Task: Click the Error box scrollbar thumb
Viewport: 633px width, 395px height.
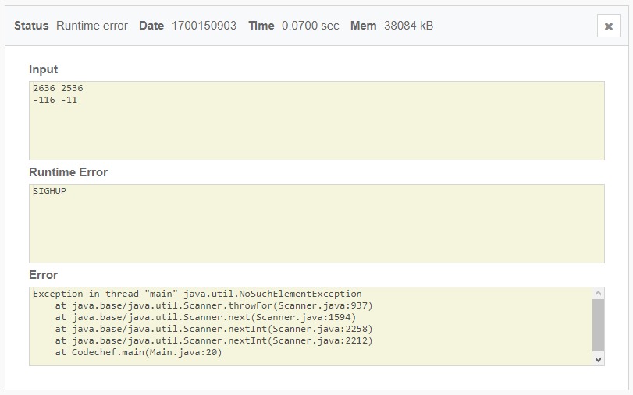Action: pyautogui.click(x=599, y=325)
